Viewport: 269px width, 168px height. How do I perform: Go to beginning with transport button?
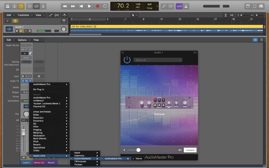pos(81,6)
